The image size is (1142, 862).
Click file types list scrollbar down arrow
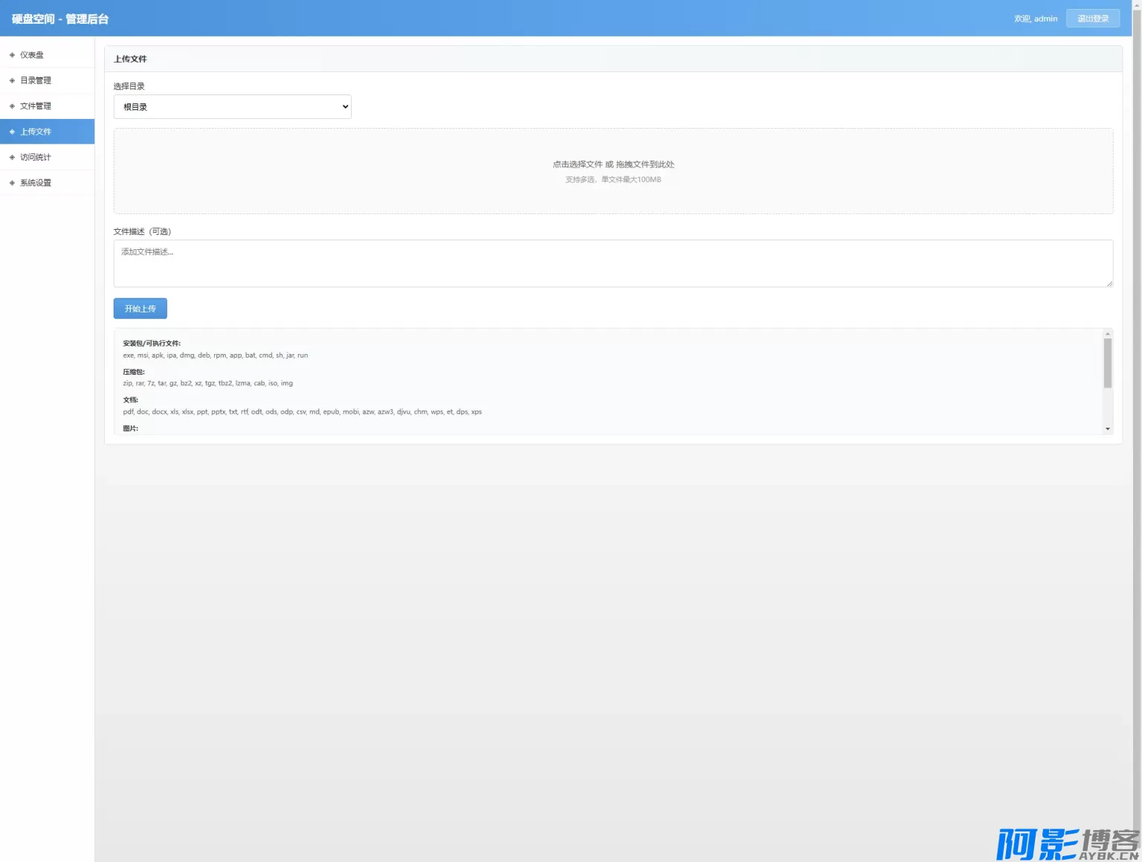tap(1107, 429)
